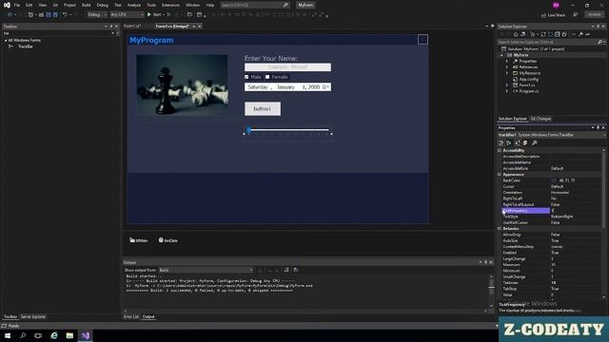Open File Explorer from the taskbar
Screen dimensions: 609x342
(69, 335)
